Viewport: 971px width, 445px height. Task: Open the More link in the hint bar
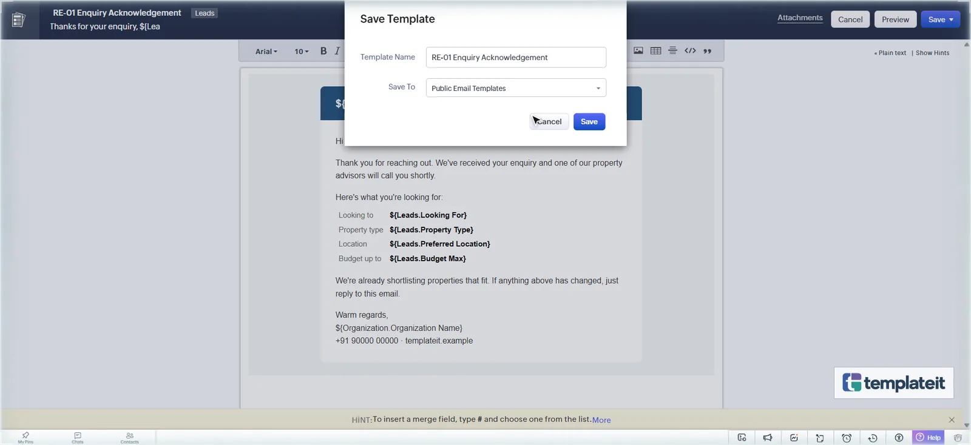pyautogui.click(x=601, y=420)
